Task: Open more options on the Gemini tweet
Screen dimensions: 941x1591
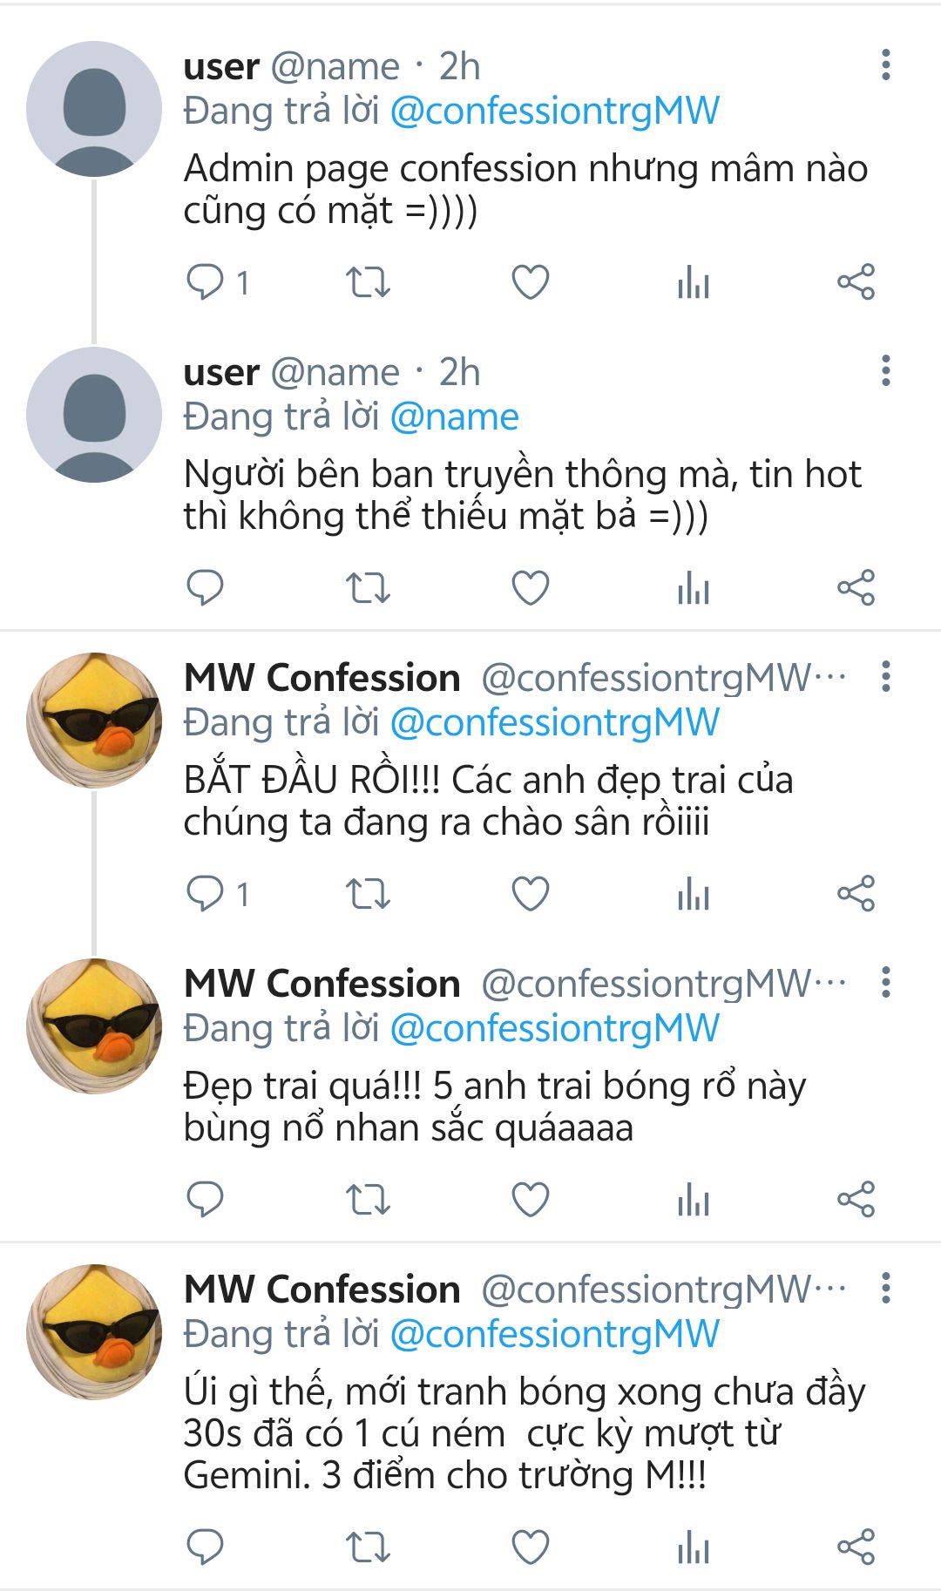Action: (885, 1289)
